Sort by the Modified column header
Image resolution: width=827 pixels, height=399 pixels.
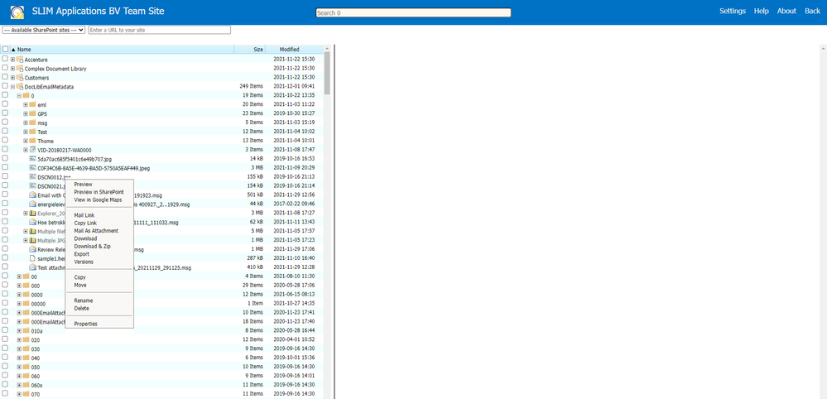295,49
